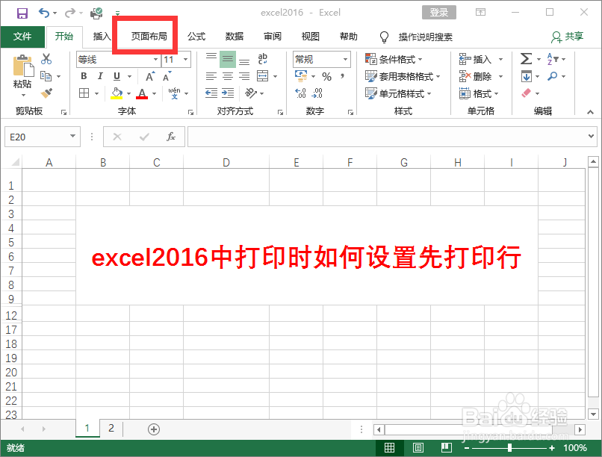The image size is (602, 457).
Task: Open the Name Box dropdown arrow
Action: 72,136
